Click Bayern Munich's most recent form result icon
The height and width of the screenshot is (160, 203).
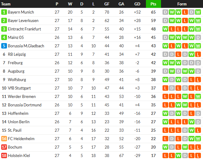tap(198, 12)
